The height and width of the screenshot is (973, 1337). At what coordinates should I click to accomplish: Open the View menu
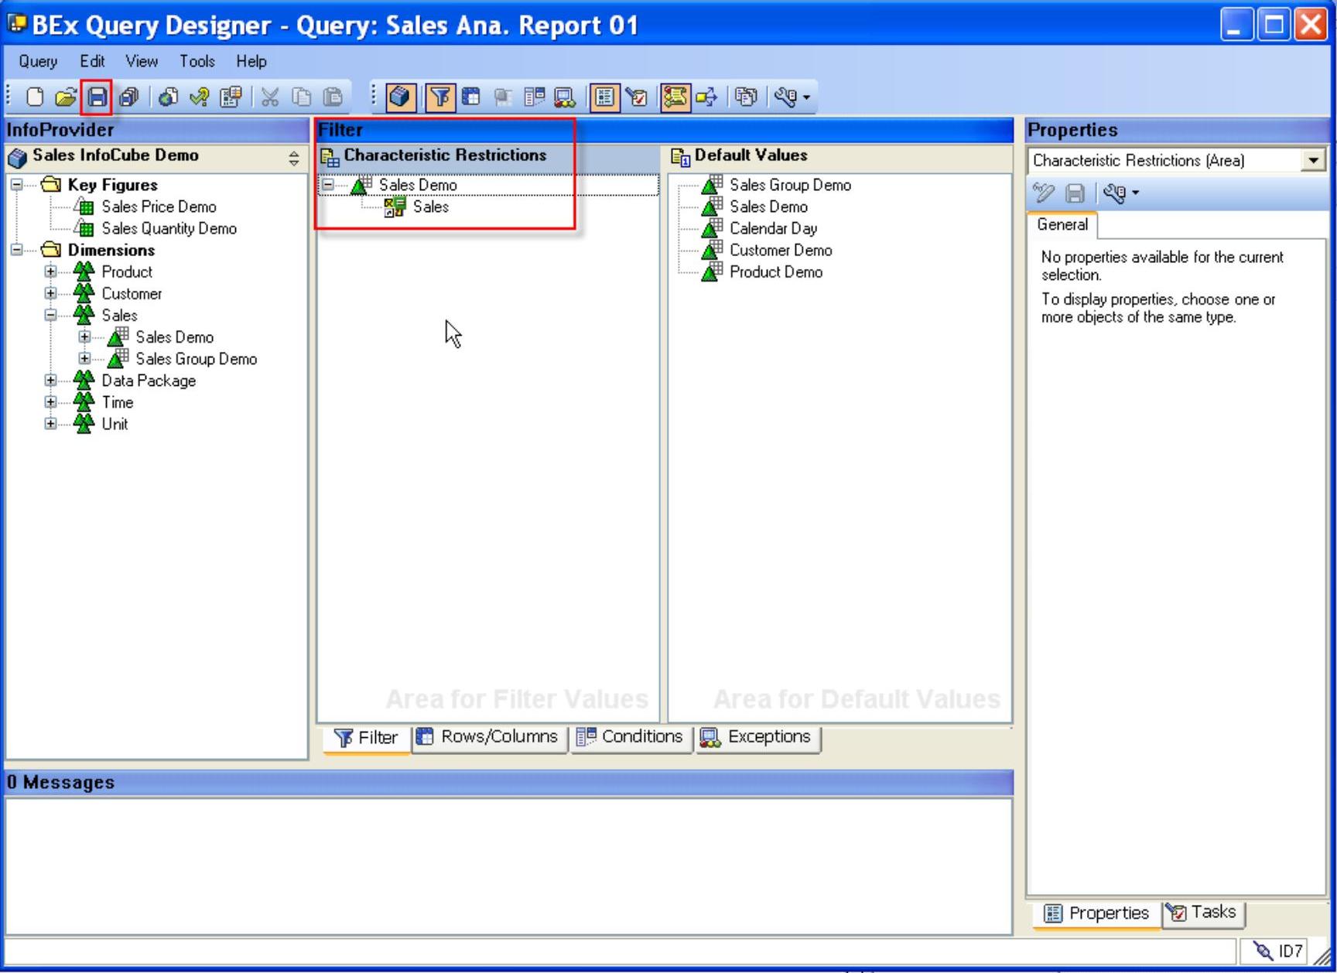142,61
